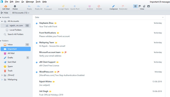Click important tag next to eM Client Support
The width and height of the screenshot is (170, 97).
tap(57, 62)
